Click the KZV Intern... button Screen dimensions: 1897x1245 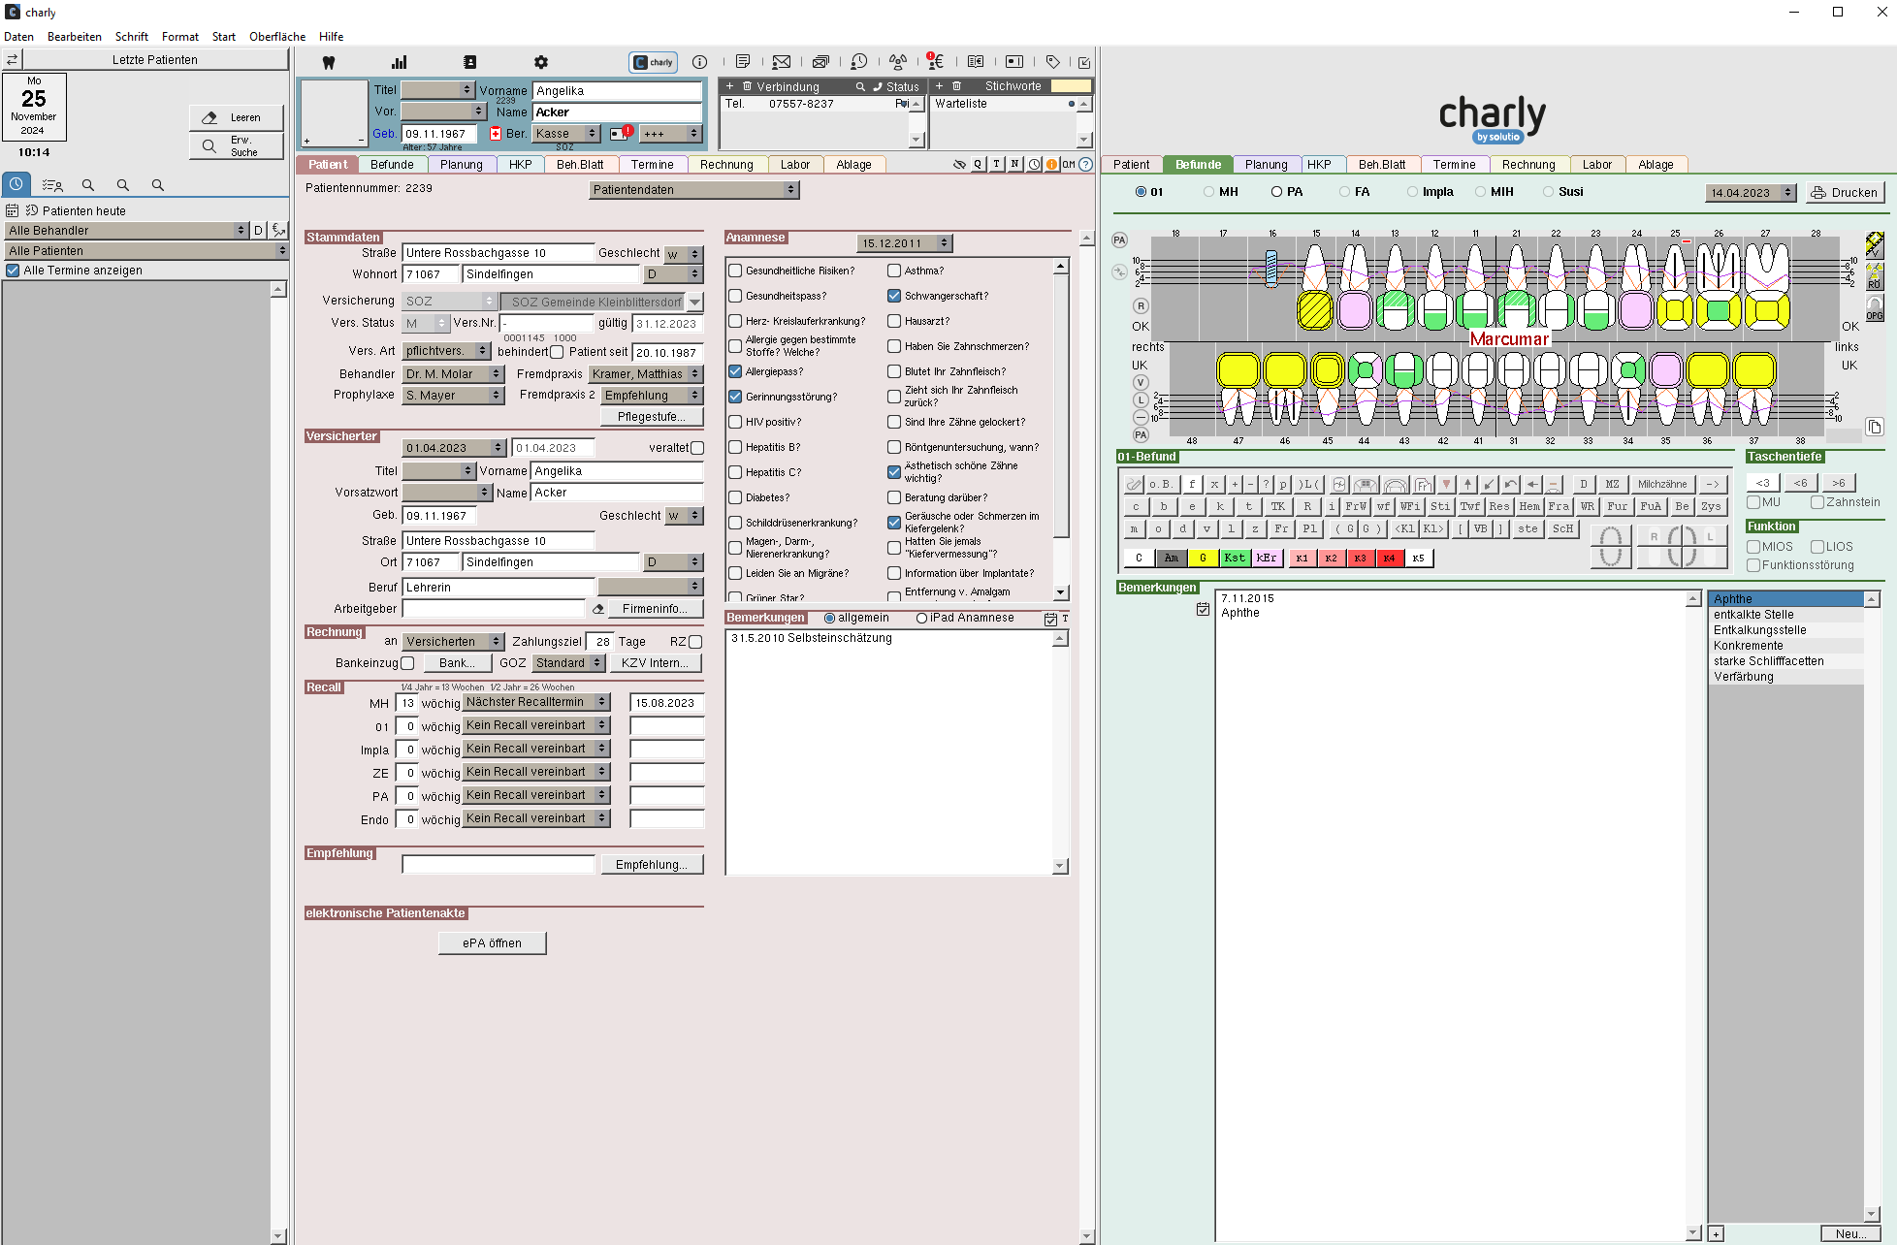coord(655,663)
